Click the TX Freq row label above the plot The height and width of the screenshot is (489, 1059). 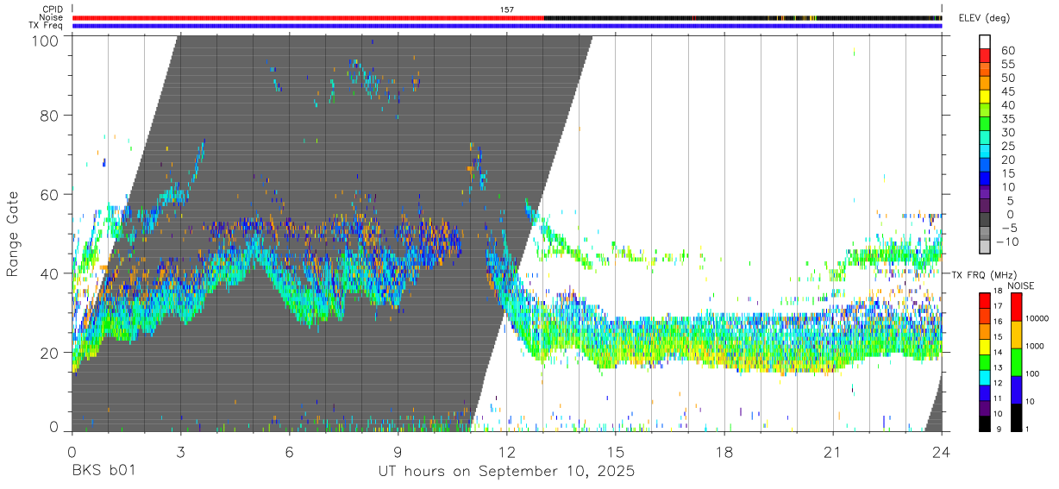(47, 25)
